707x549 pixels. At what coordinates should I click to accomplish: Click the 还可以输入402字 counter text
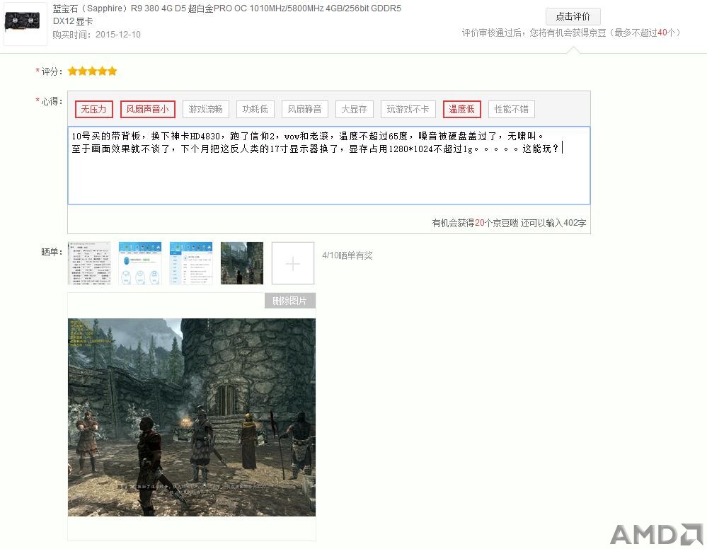(x=553, y=223)
